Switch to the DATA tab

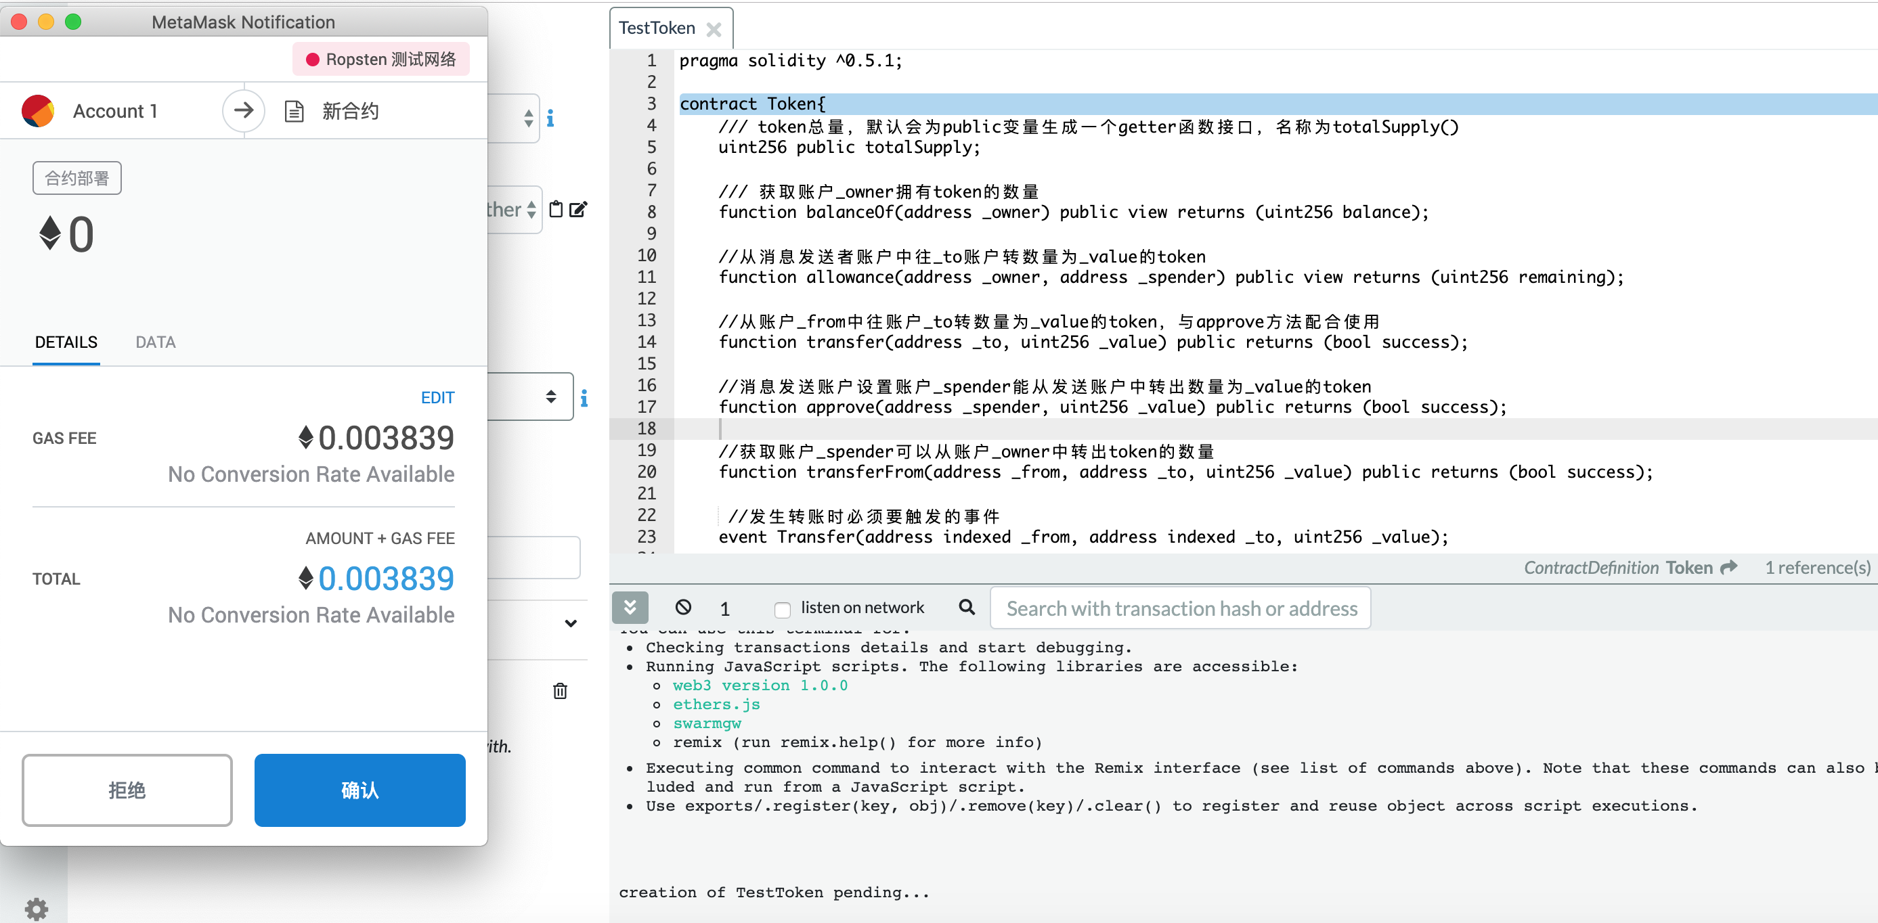155,342
